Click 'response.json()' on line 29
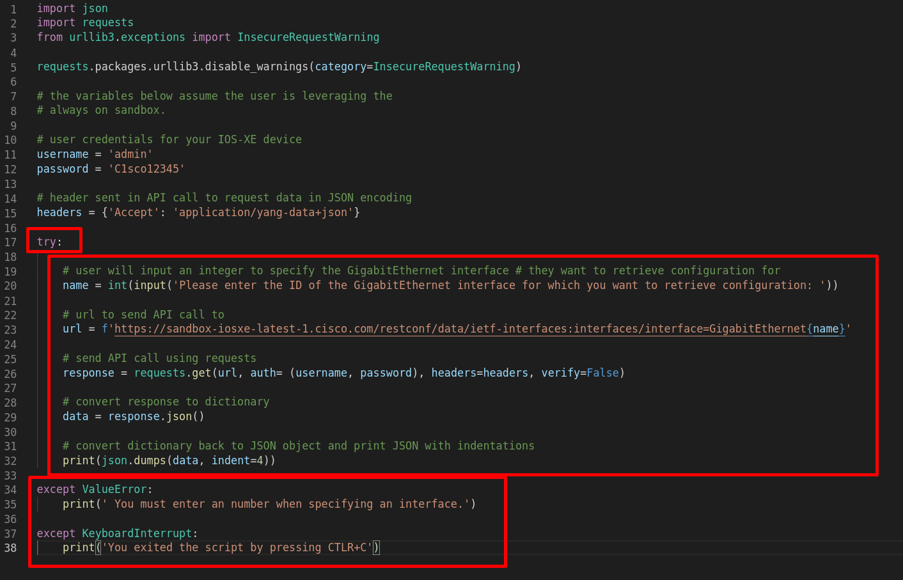This screenshot has height=580, width=903. [156, 416]
